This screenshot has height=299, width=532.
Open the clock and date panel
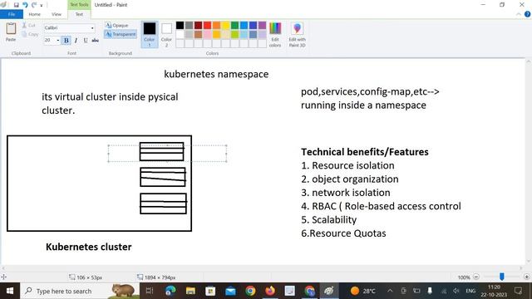pyautogui.click(x=494, y=291)
